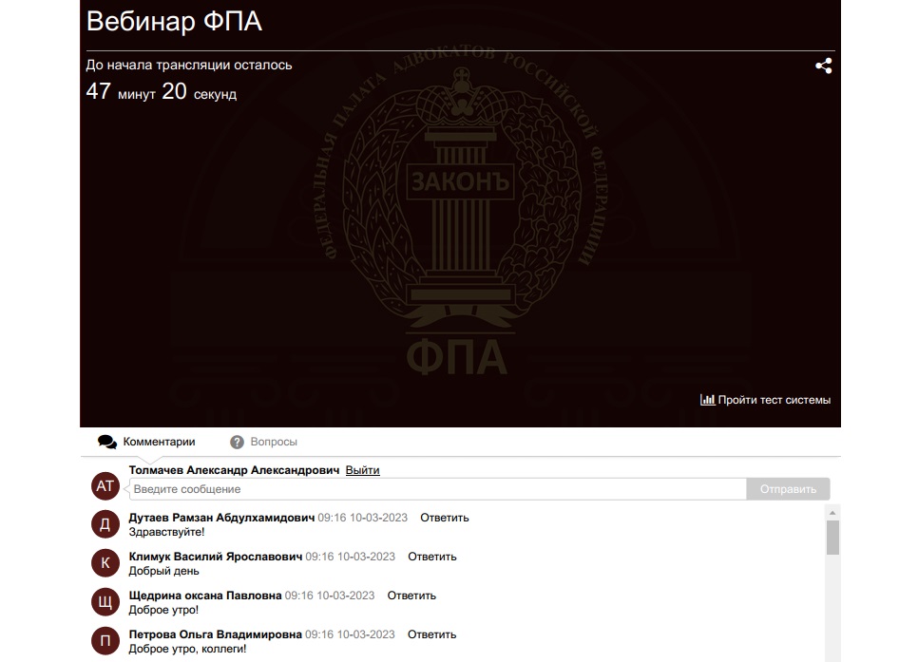Image resolution: width=899 pixels, height=662 pixels.
Task: Click the АТ user avatar
Action: 105,486
